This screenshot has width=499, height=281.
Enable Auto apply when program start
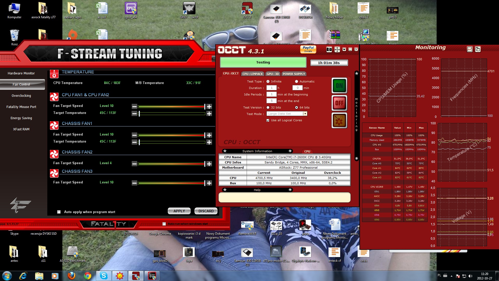[59, 212]
